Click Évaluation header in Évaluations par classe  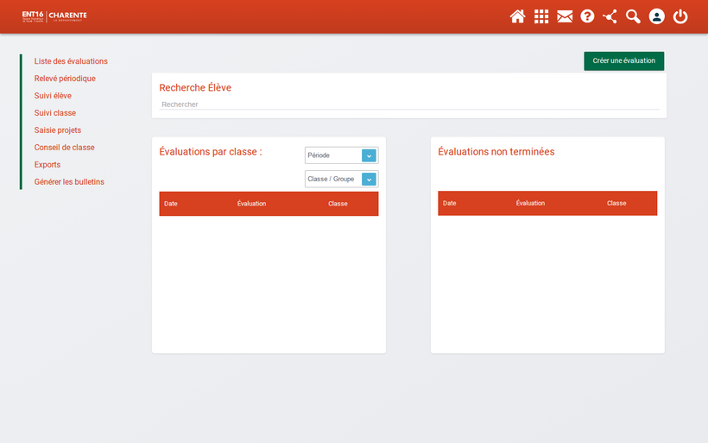(251, 204)
